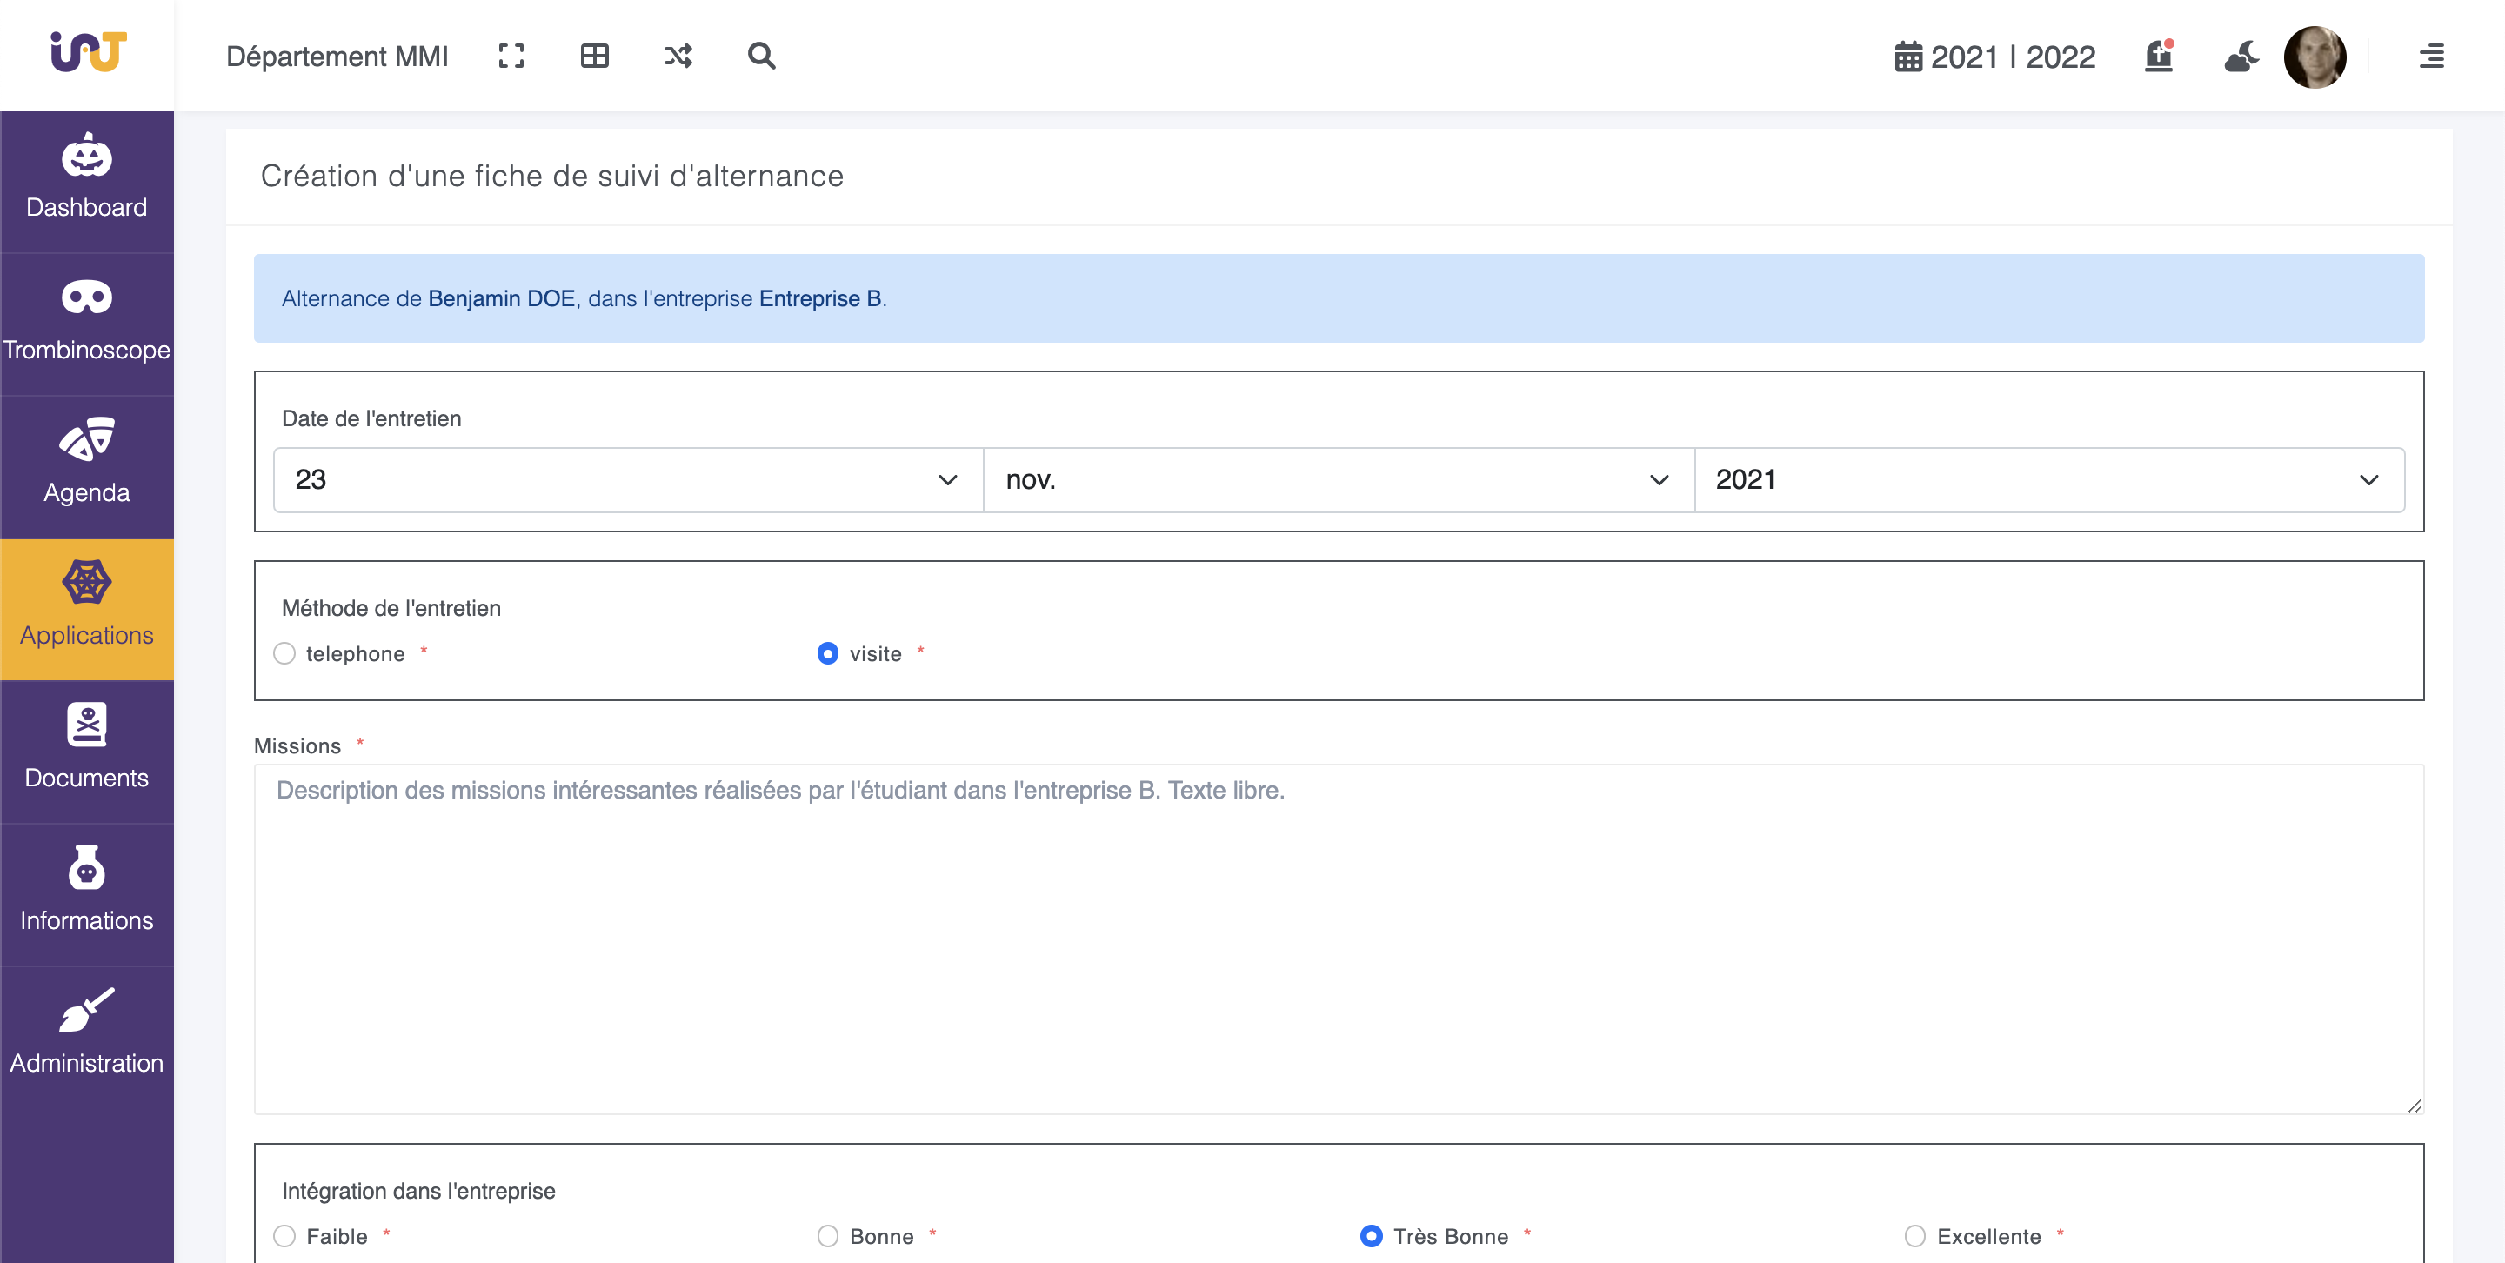The width and height of the screenshot is (2505, 1263).
Task: Select Faible integration radio option
Action: [285, 1236]
